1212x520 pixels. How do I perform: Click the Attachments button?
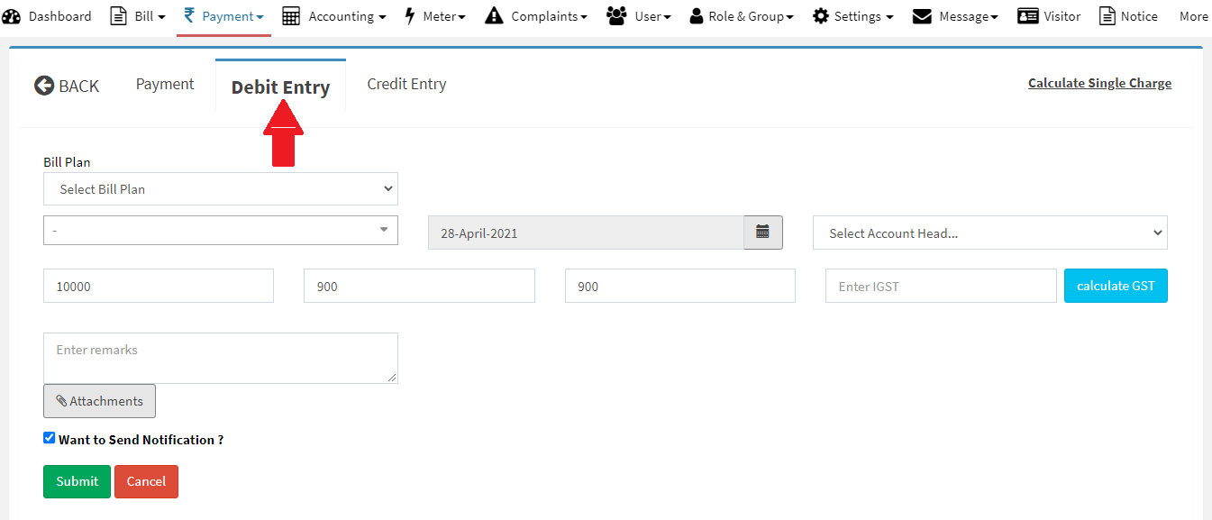tap(99, 401)
